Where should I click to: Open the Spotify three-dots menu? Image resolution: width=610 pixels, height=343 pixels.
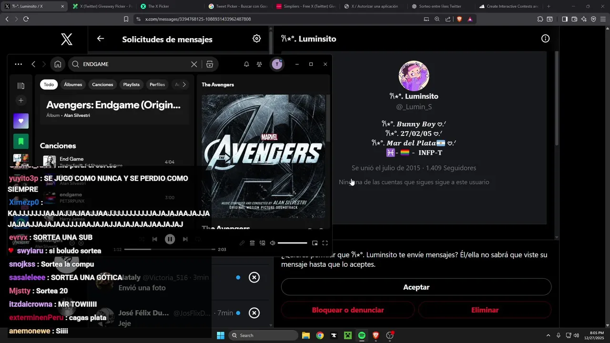(18, 64)
